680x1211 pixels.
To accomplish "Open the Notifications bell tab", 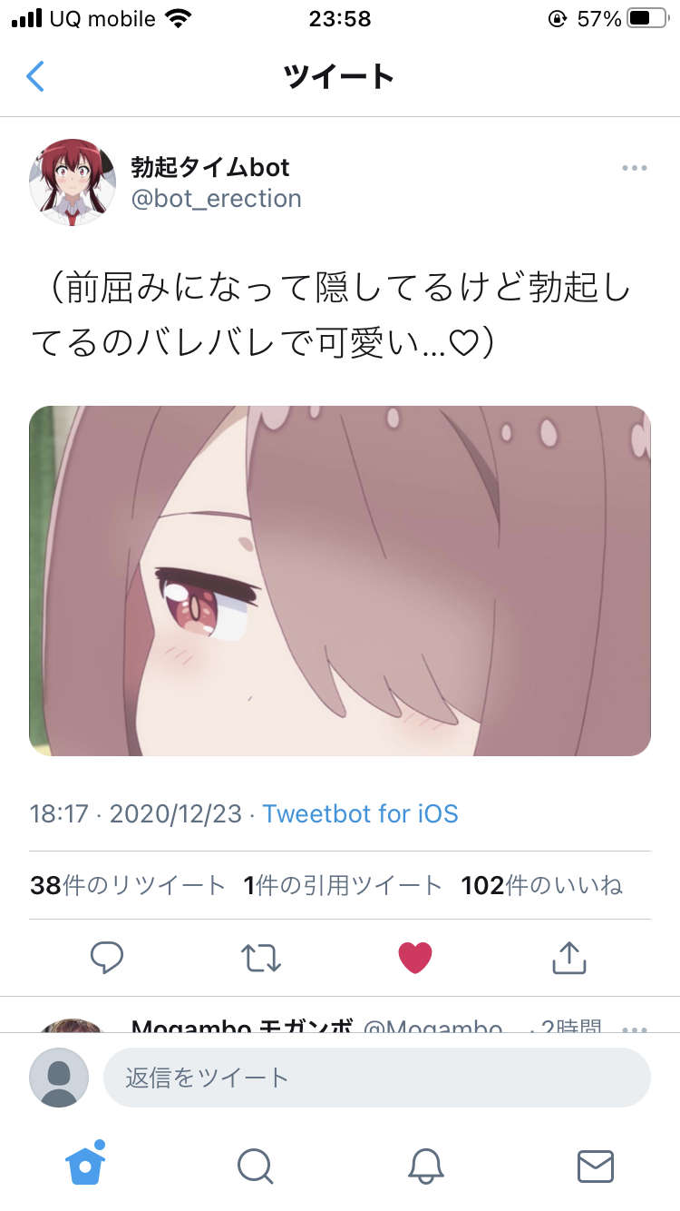I will tap(425, 1166).
